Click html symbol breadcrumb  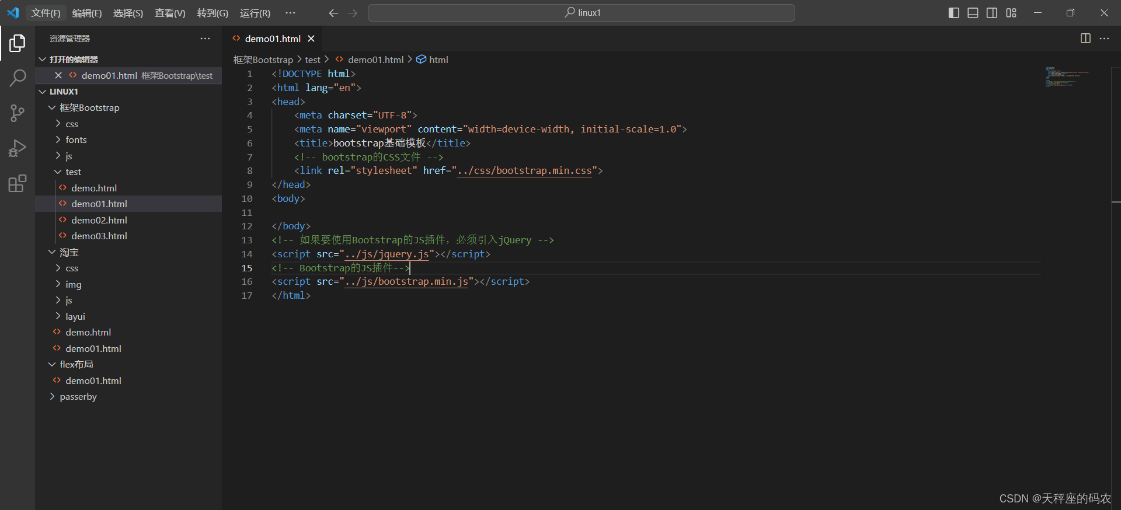pos(433,60)
